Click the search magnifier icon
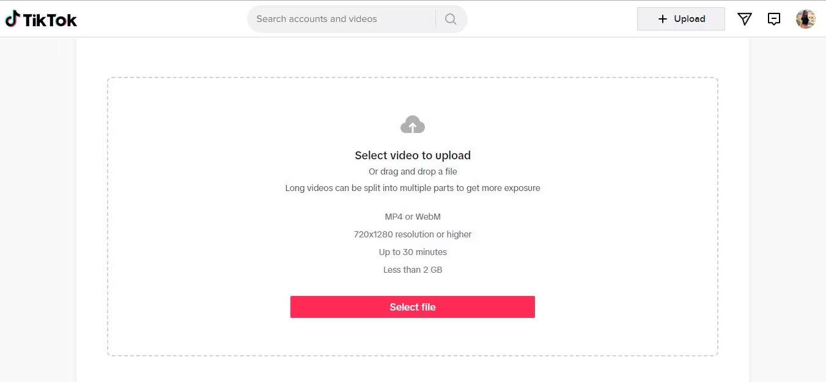This screenshot has width=826, height=382. pos(451,19)
